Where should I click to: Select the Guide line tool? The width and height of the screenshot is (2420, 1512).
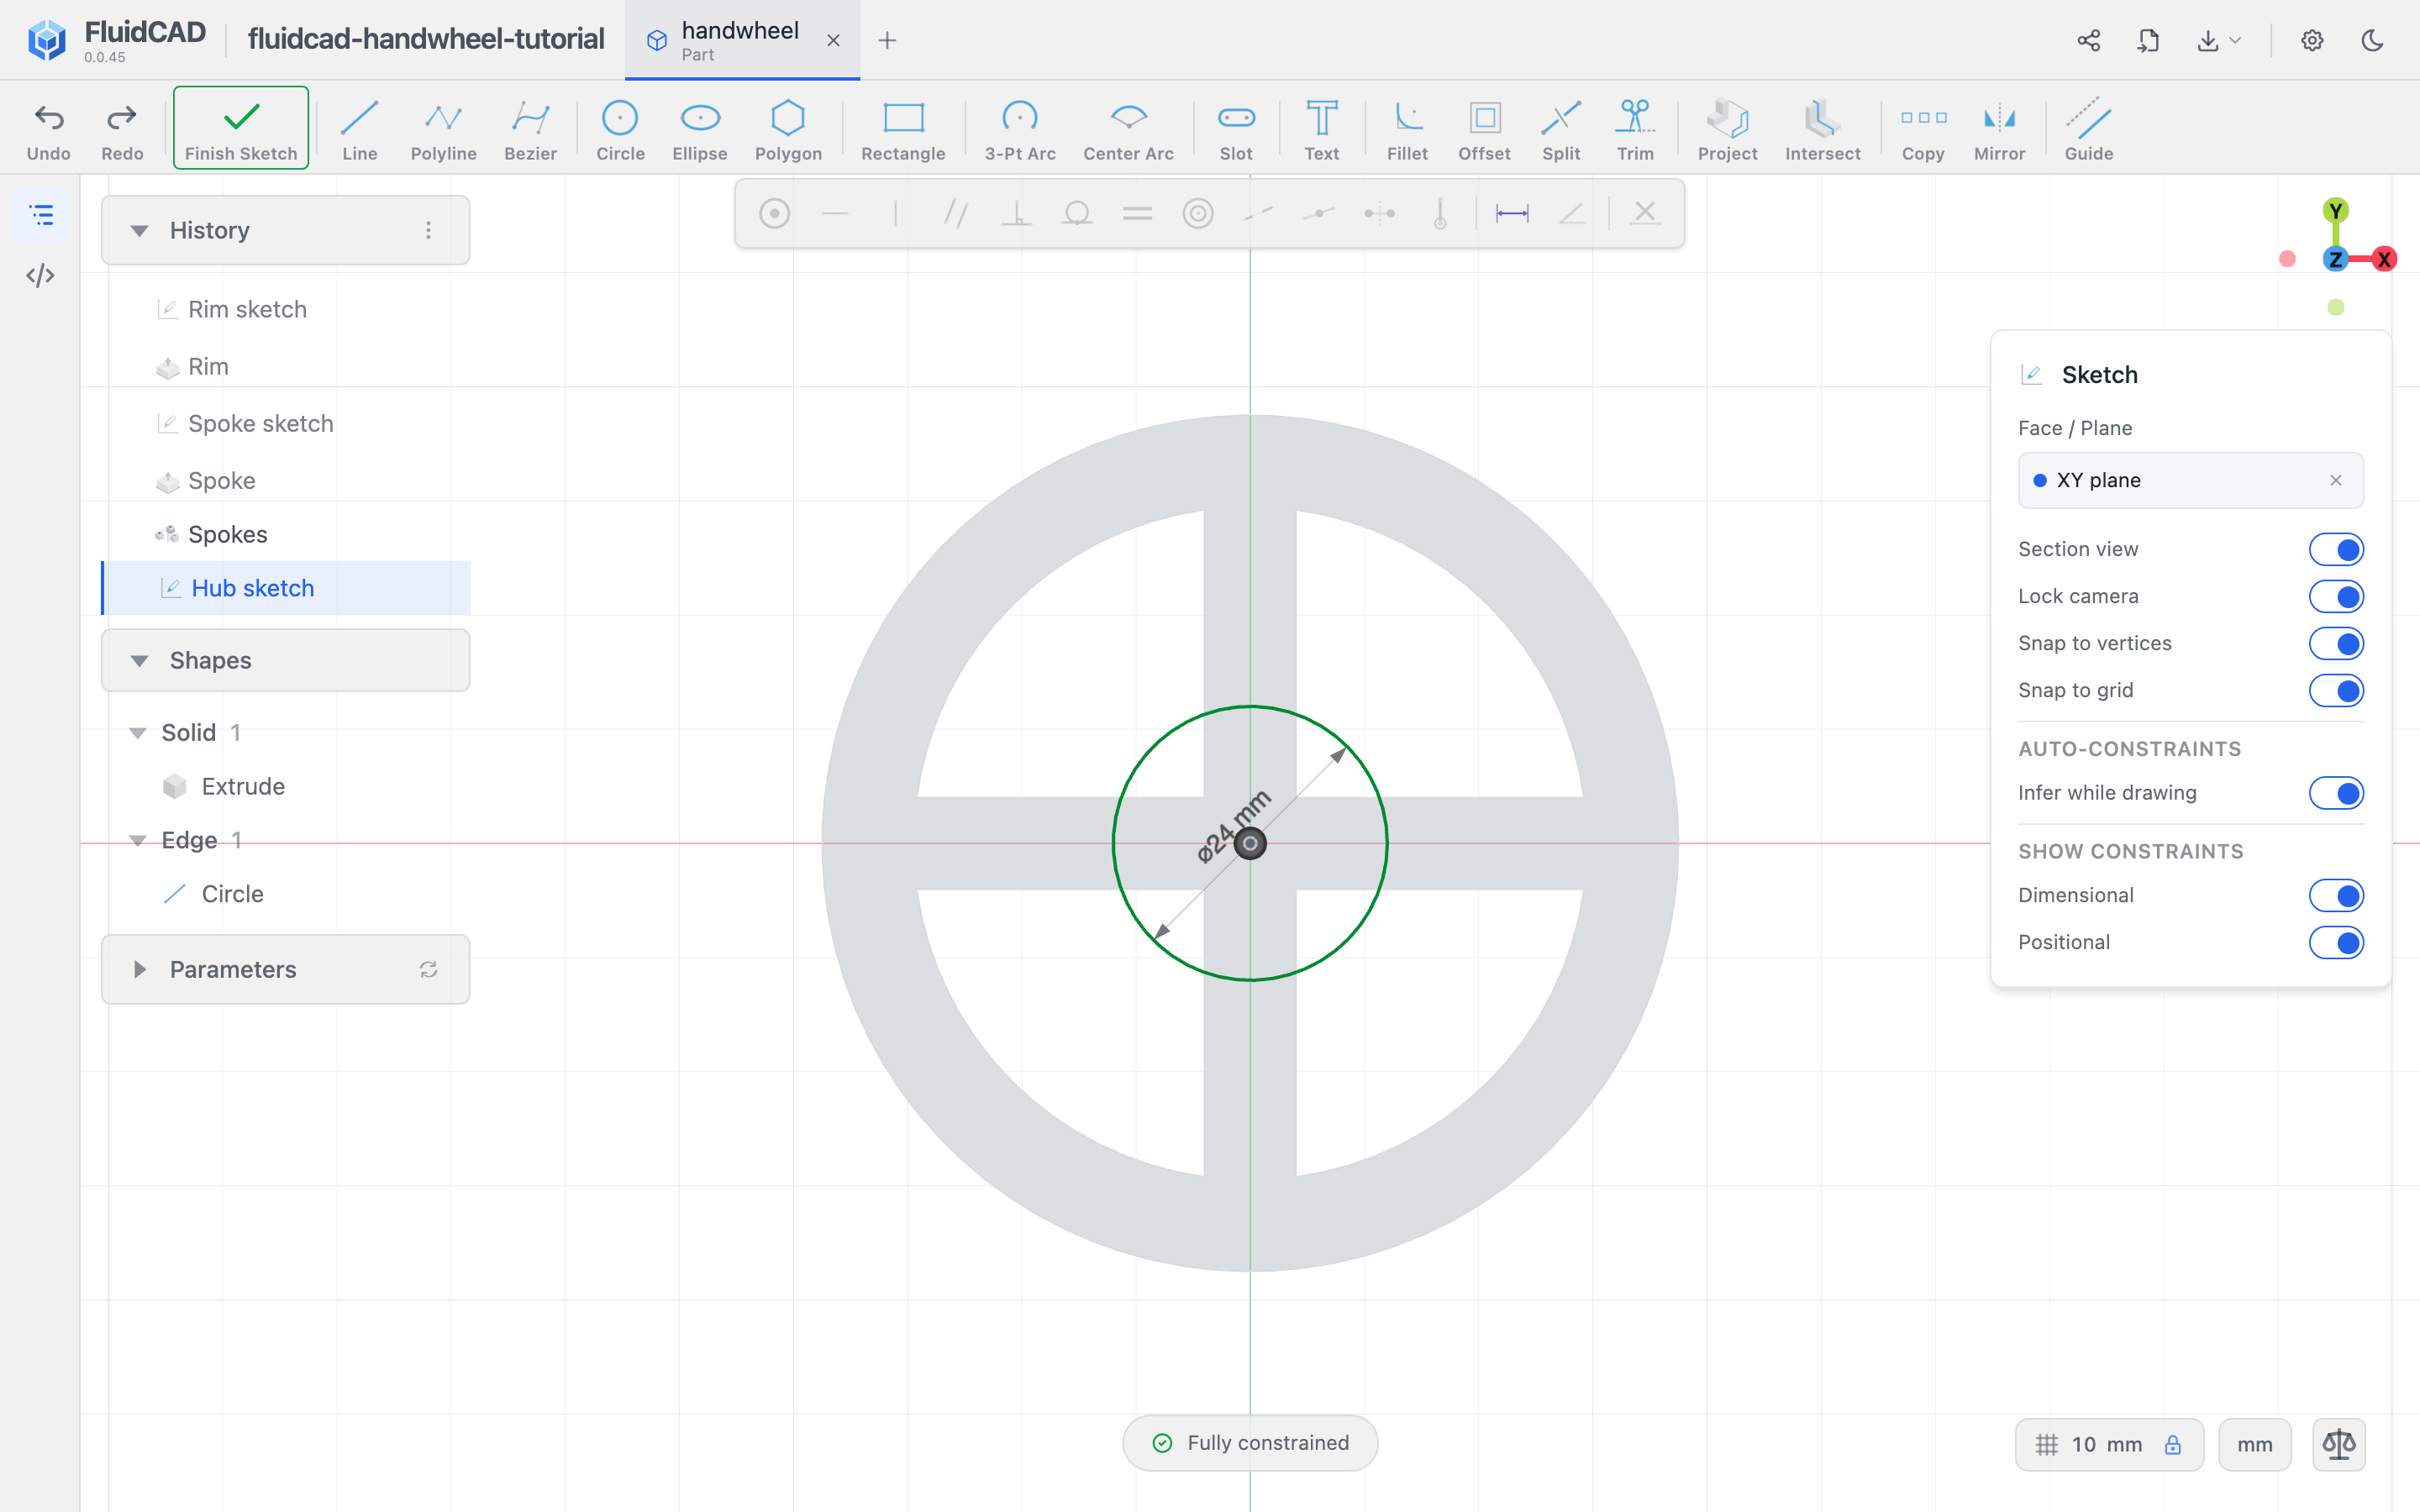[2088, 129]
